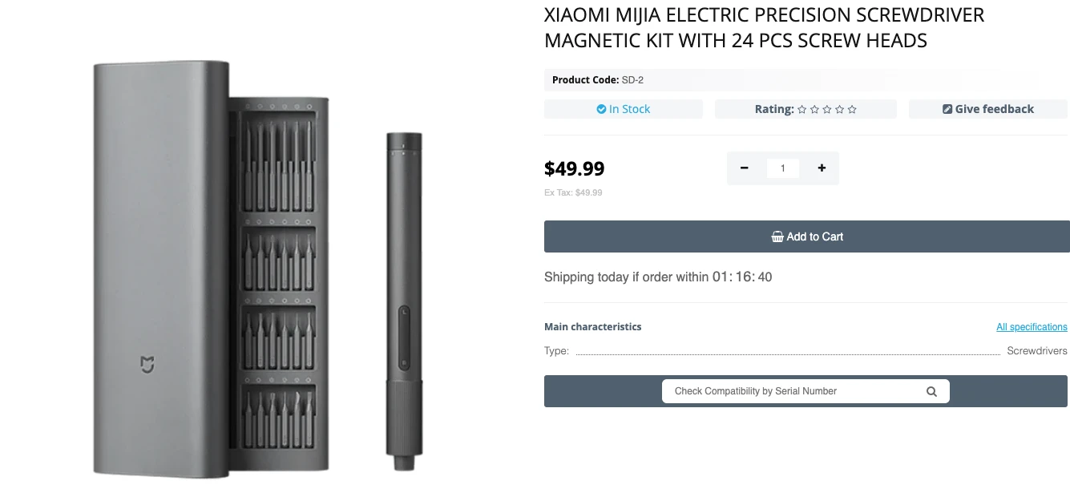The width and height of the screenshot is (1070, 489).
Task: Click the plus icon to increase quantity
Action: 822,168
